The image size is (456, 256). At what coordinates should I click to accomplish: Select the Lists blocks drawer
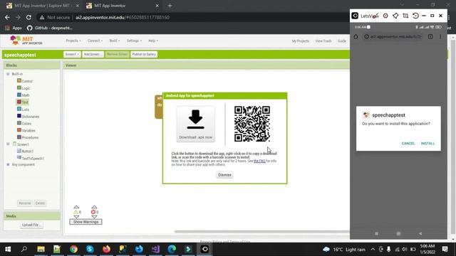pos(23,109)
